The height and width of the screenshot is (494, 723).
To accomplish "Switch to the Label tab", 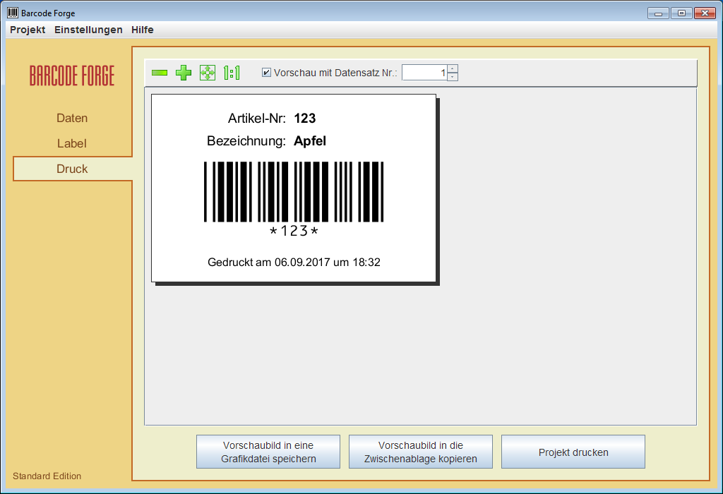I will coord(72,143).
